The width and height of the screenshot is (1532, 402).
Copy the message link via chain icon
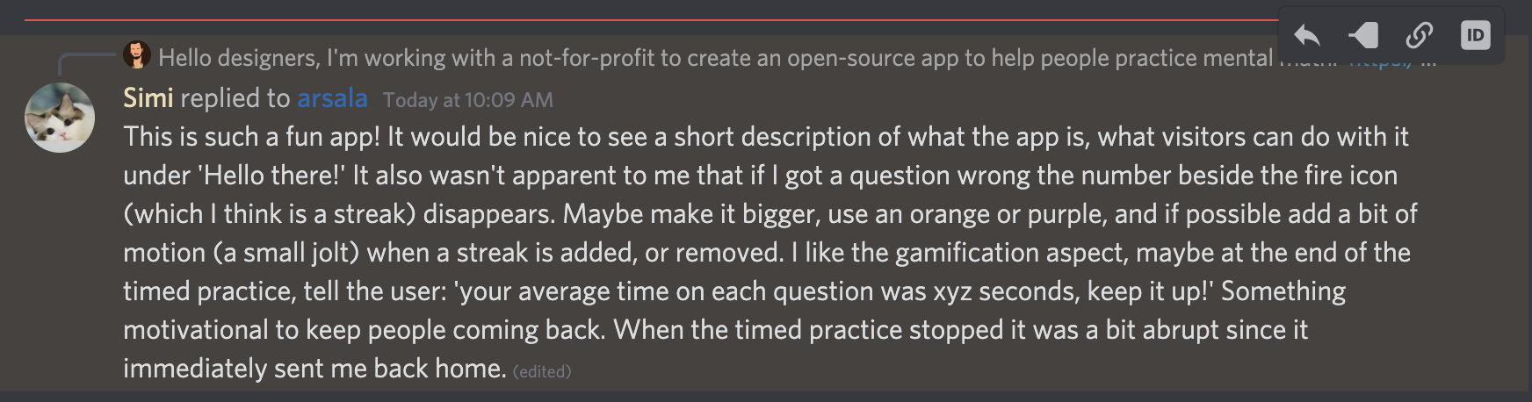coord(1419,36)
